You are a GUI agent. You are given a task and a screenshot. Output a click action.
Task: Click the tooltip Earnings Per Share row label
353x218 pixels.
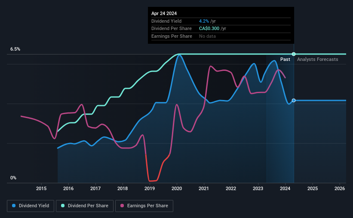click(172, 36)
